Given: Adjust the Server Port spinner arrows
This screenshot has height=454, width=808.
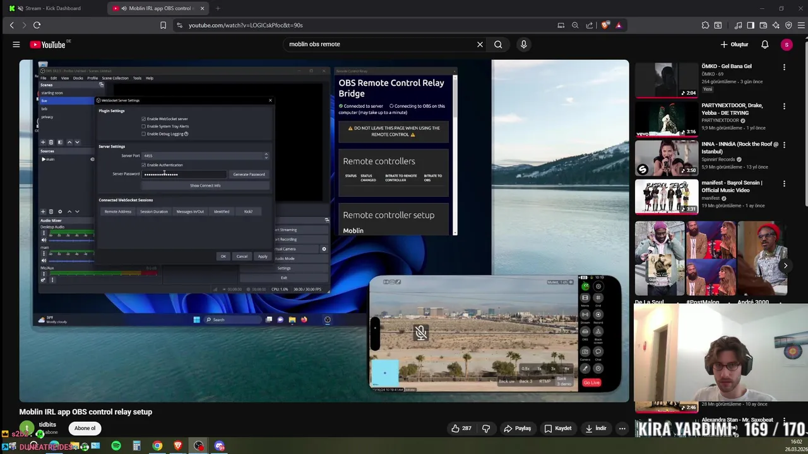Looking at the screenshot, I should [x=266, y=155].
